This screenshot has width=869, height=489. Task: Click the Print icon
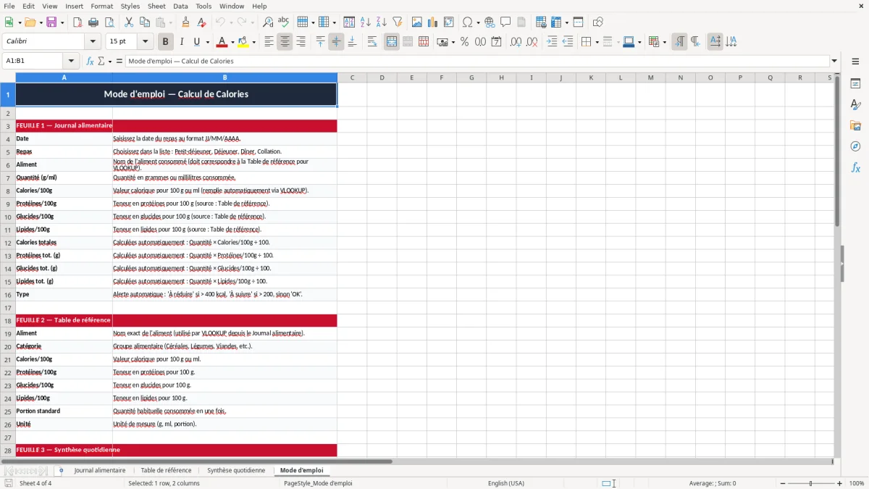click(93, 22)
